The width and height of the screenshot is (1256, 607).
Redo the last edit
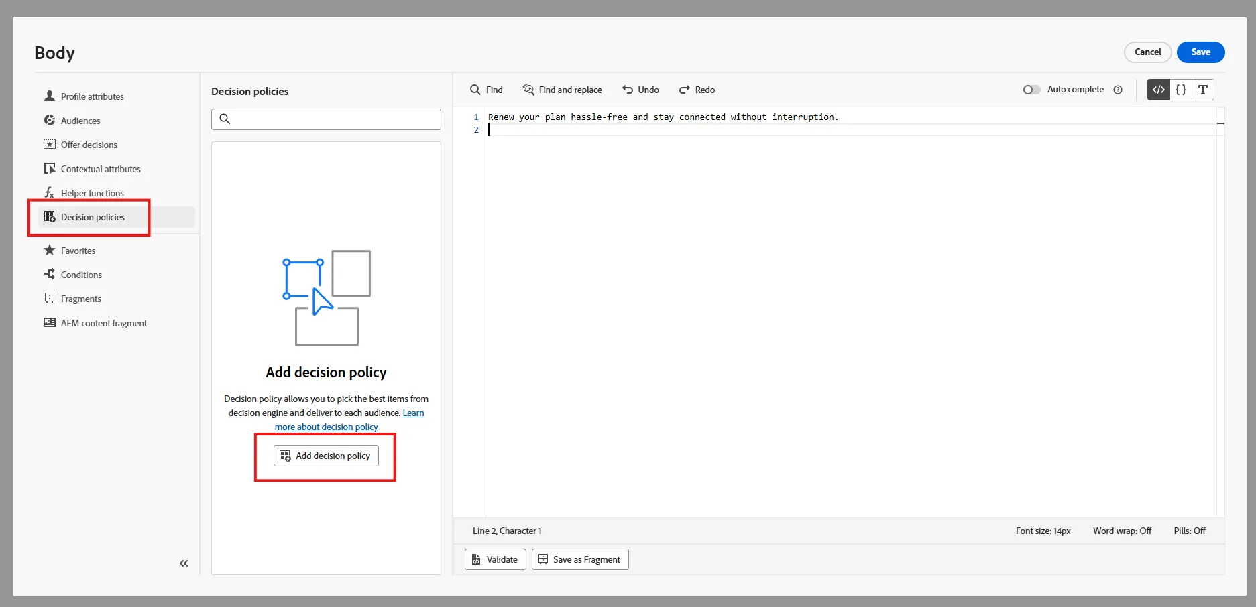pyautogui.click(x=697, y=90)
